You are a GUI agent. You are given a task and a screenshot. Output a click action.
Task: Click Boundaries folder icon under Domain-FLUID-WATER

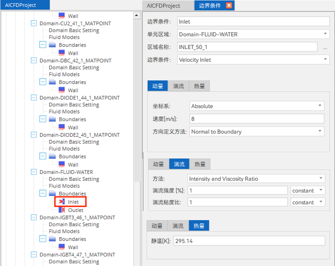click(52, 193)
